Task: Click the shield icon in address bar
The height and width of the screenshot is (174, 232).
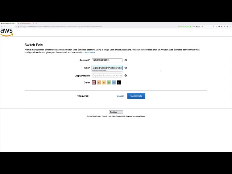Action: (x=16, y=27)
